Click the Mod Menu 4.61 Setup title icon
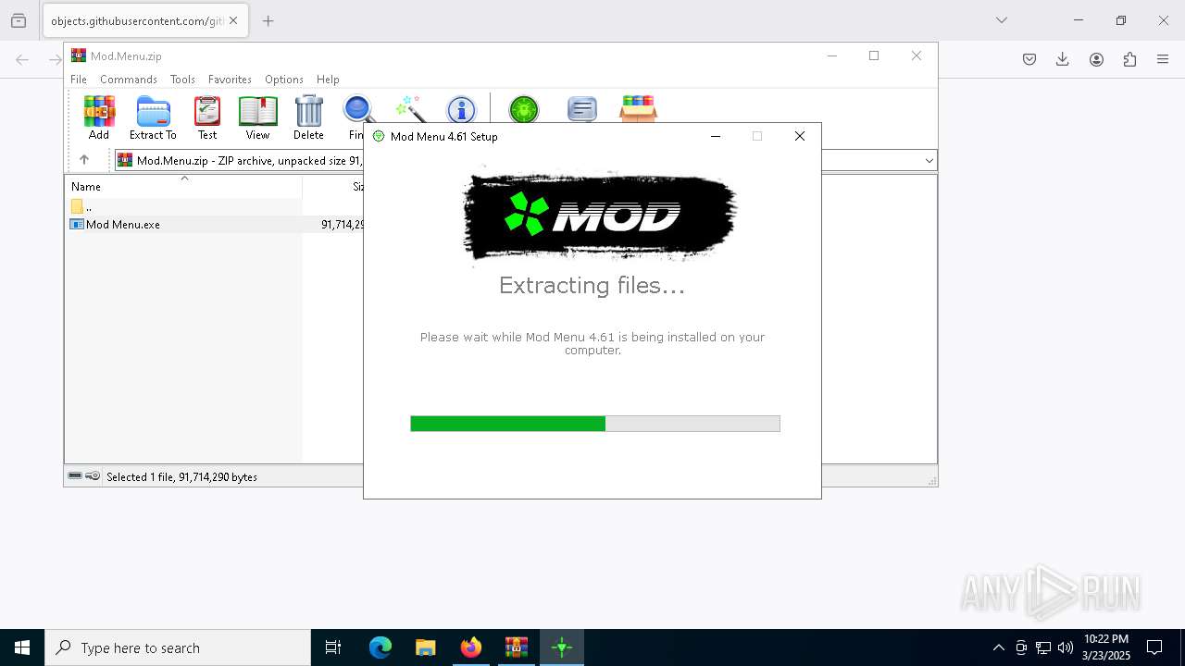1185x666 pixels. tap(379, 136)
